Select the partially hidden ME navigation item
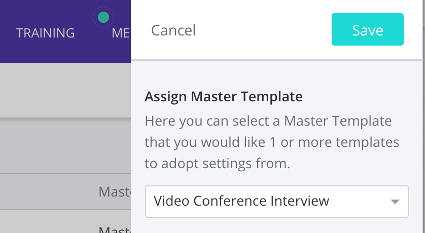The height and width of the screenshot is (233, 425). tap(121, 33)
